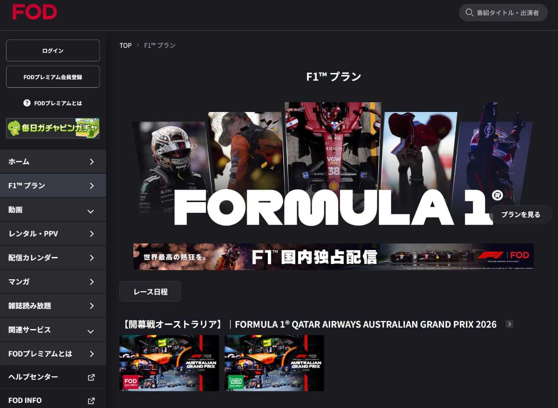Click the ログイン button
Viewport: 558px width, 408px height.
53,50
